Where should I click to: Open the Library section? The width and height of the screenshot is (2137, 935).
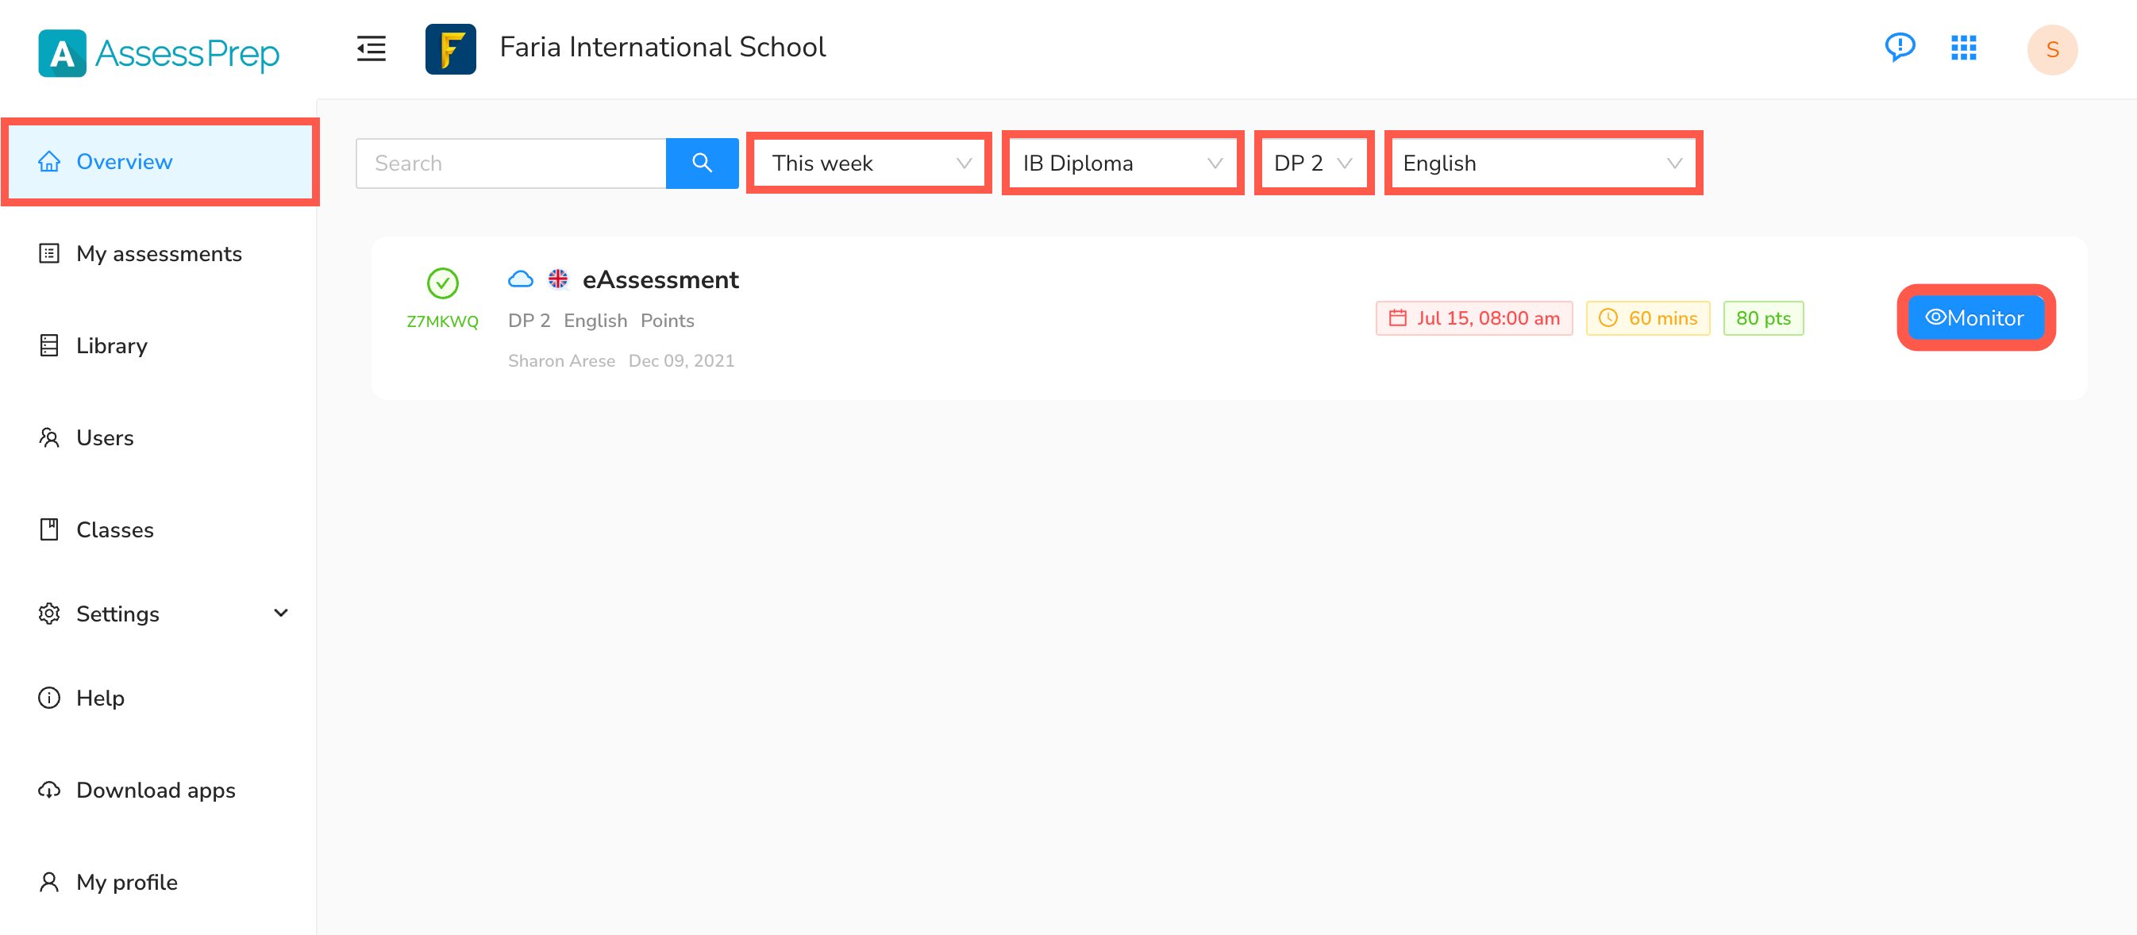(111, 346)
